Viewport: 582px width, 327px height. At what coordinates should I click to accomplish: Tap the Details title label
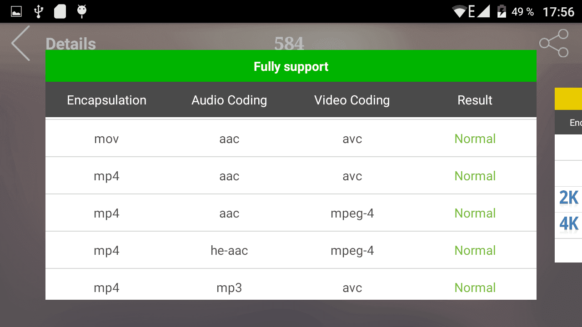coord(71,44)
